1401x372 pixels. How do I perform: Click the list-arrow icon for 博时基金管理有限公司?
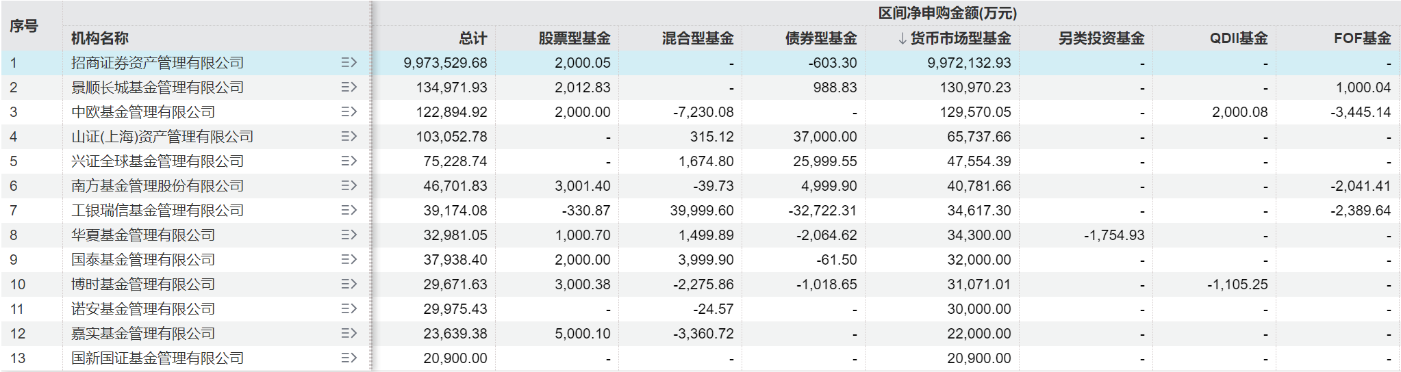click(x=349, y=284)
